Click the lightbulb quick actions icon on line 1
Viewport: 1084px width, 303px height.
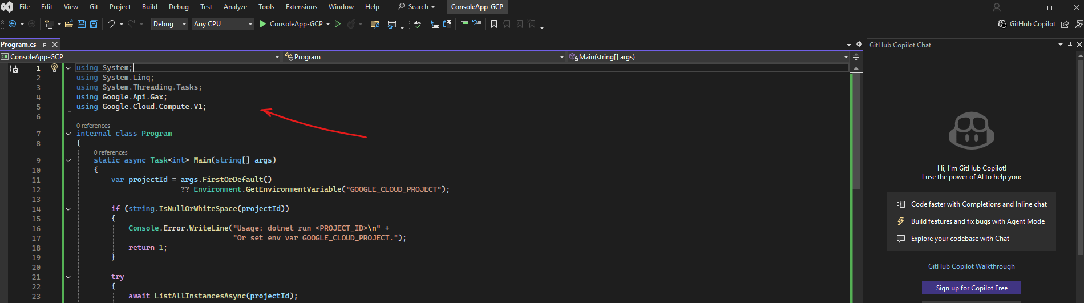click(54, 68)
